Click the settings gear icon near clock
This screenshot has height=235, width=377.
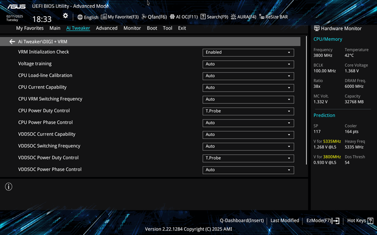coord(65,16)
